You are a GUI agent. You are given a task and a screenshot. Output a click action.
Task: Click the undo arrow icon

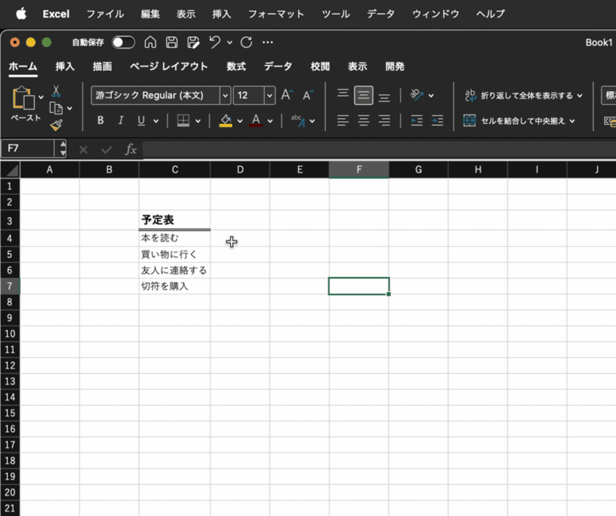tap(215, 42)
